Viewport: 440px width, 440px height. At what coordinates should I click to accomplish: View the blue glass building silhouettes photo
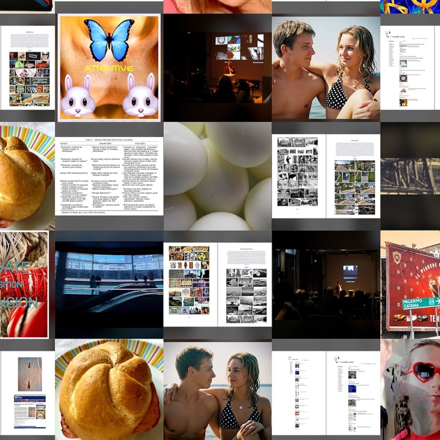pos(109,285)
